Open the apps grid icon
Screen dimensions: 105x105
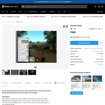(x=99, y=7)
